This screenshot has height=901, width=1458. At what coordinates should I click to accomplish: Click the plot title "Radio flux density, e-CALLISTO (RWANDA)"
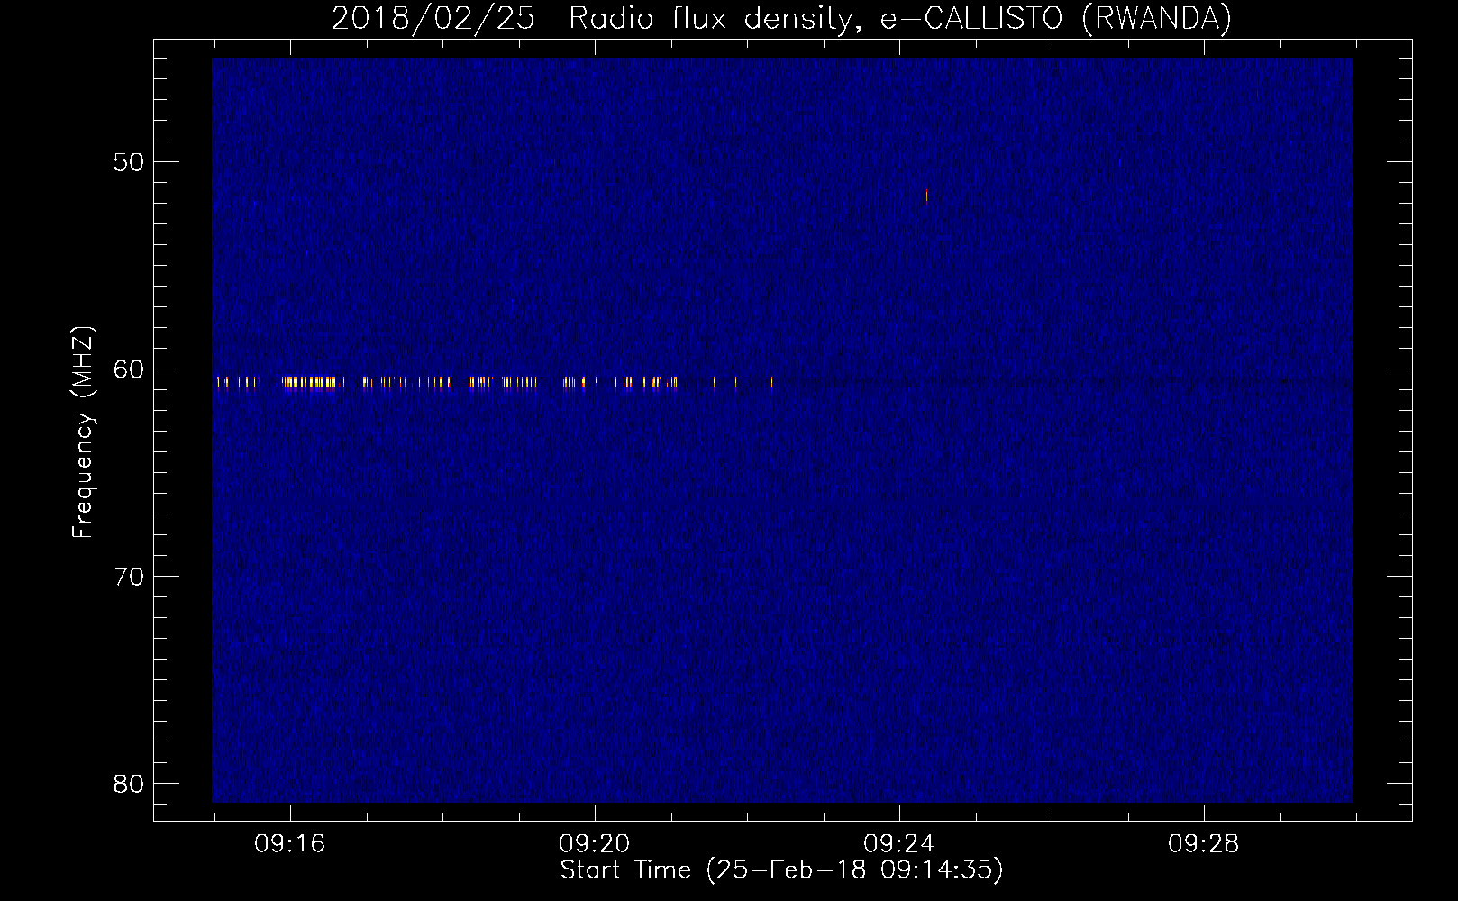(899, 18)
